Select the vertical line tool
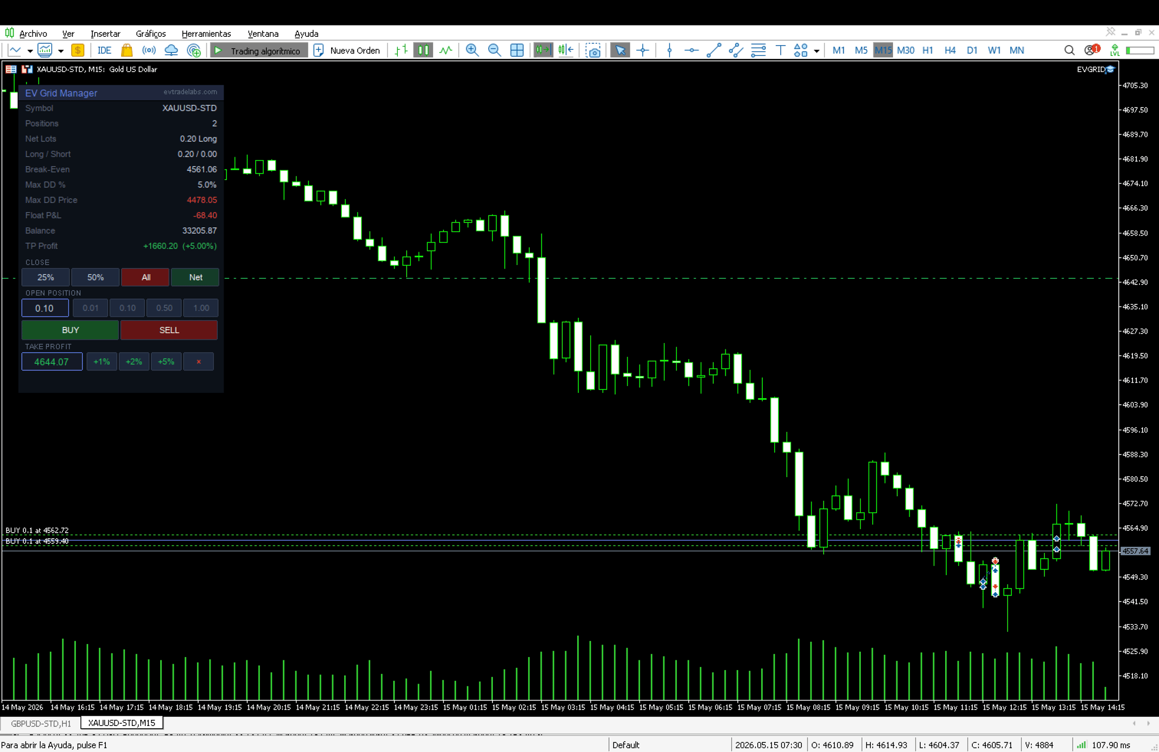The width and height of the screenshot is (1159, 752). pyautogui.click(x=669, y=50)
